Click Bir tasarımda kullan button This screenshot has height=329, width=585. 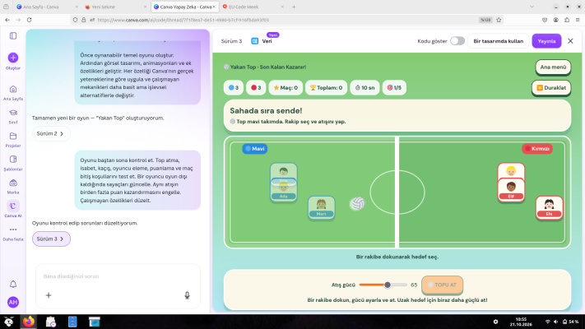(498, 41)
